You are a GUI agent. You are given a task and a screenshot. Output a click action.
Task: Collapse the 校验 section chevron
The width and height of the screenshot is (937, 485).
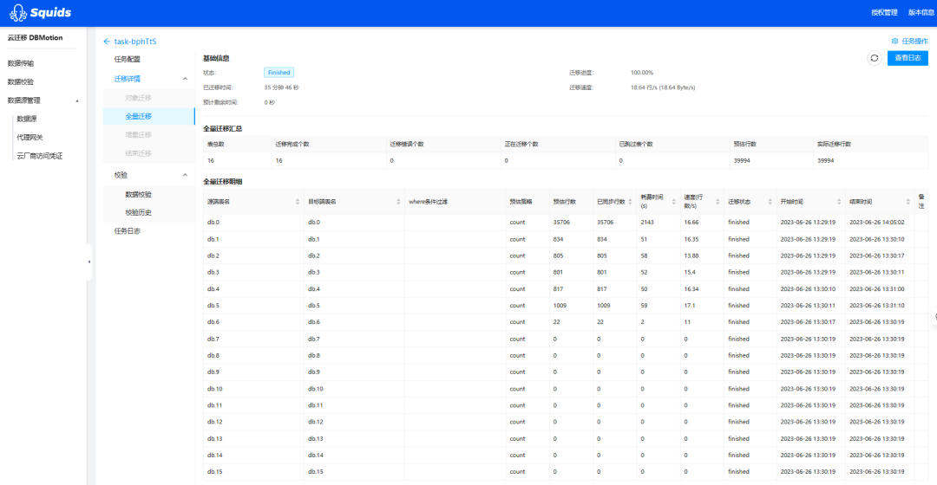[185, 175]
